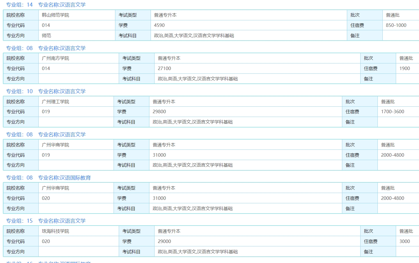Screen dimensions: 419x263
Task: Click tuition value 29800
Action: pyautogui.click(x=159, y=111)
